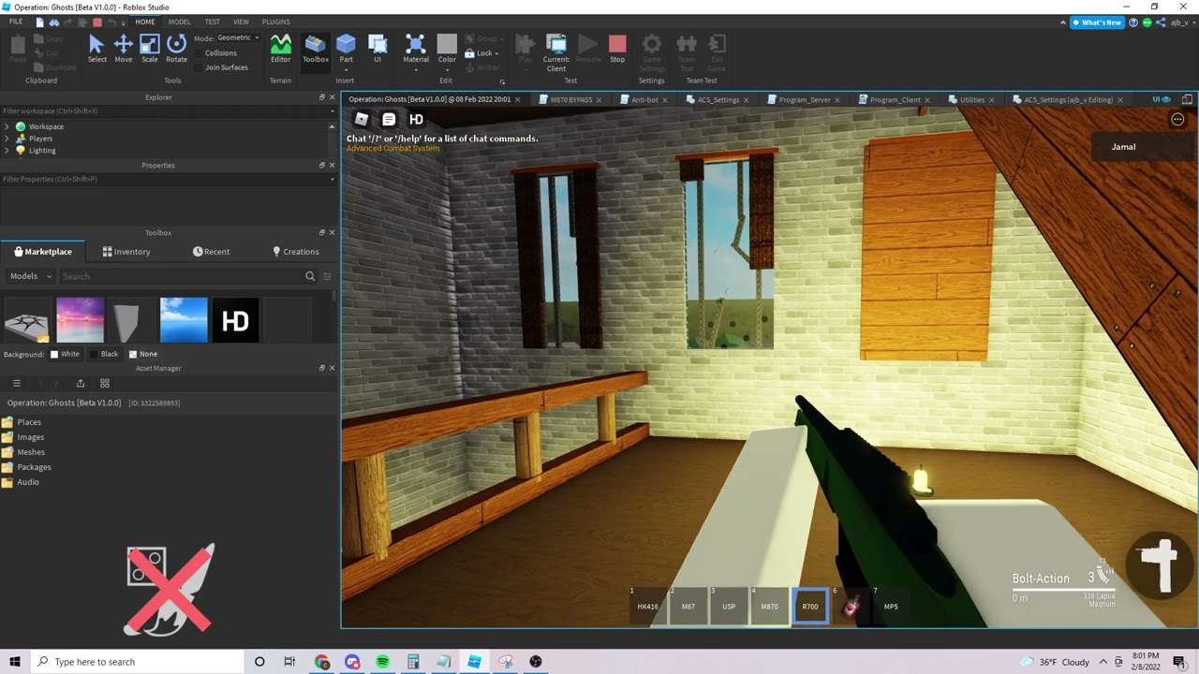Open Toolbox search filter options

[327, 276]
